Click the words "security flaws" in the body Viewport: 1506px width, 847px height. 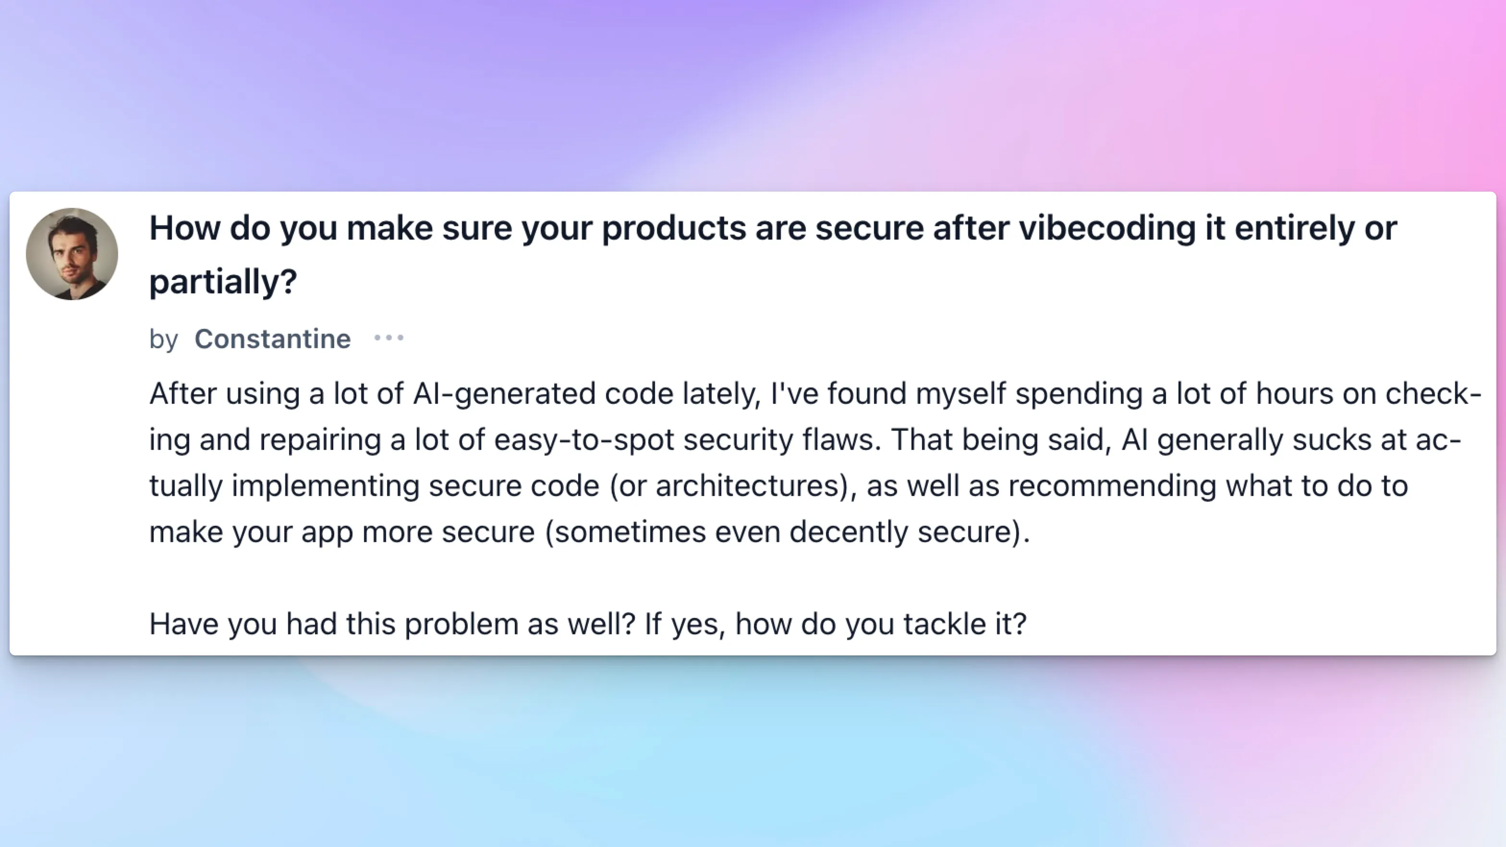coord(782,439)
